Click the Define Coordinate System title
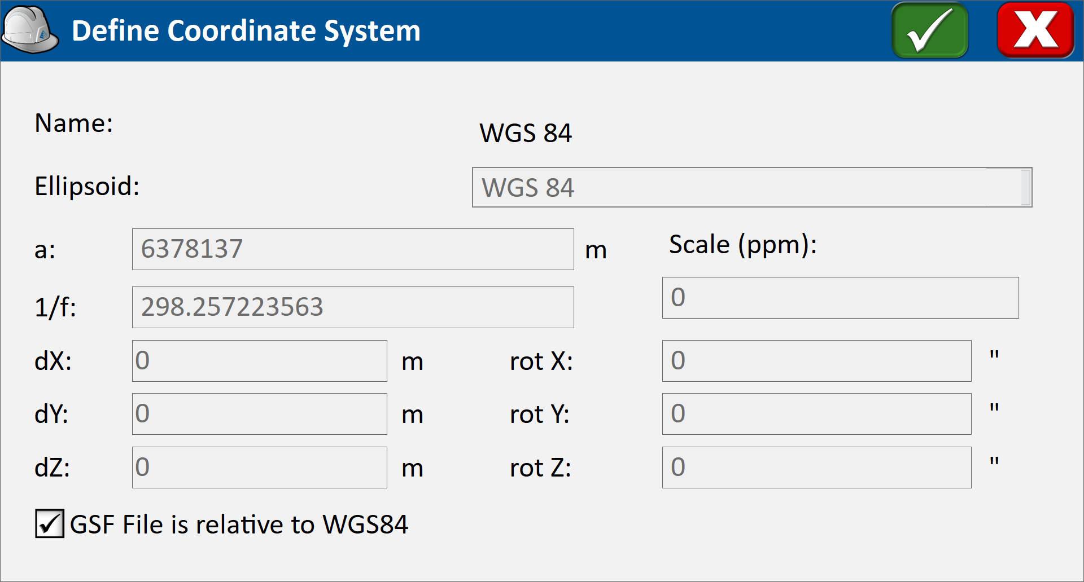 click(246, 30)
